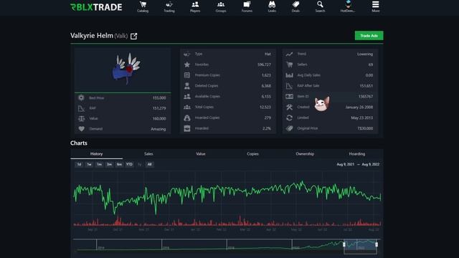Click the Best Price gear icon
This screenshot has height=258, width=459.
click(81, 97)
